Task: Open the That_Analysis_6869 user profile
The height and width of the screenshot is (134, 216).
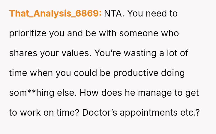Action: 55,14
